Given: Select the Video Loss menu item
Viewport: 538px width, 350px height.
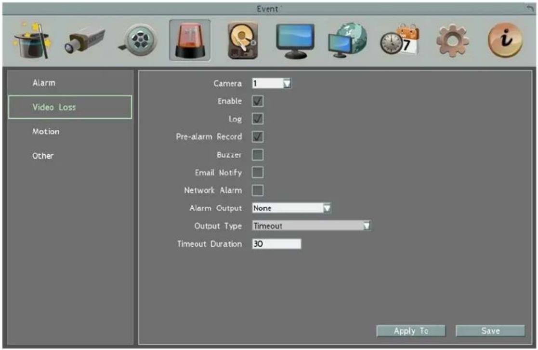Looking at the screenshot, I should click(70, 107).
